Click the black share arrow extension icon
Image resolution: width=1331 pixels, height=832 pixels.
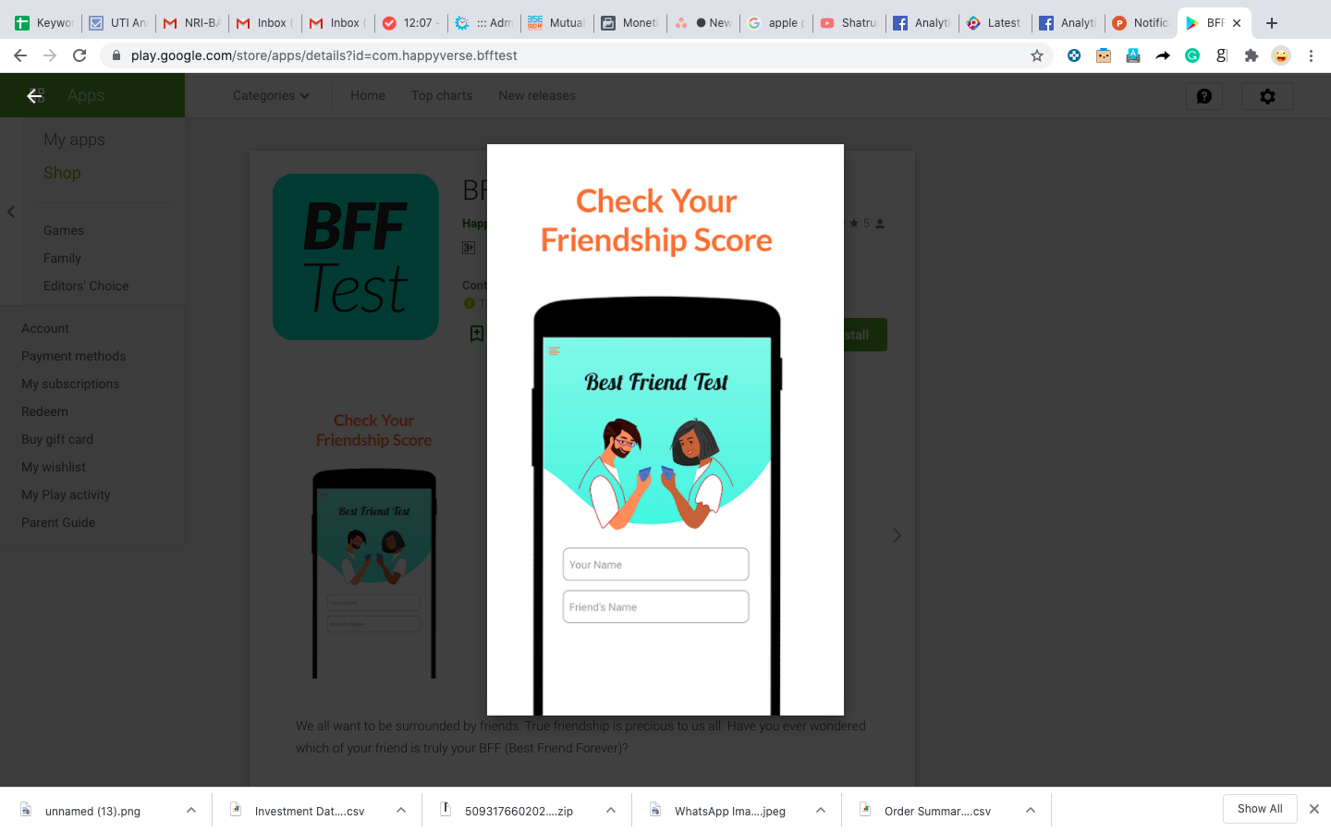click(x=1163, y=55)
